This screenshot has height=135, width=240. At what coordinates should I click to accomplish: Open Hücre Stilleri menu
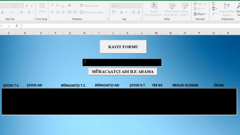(x=184, y=9)
